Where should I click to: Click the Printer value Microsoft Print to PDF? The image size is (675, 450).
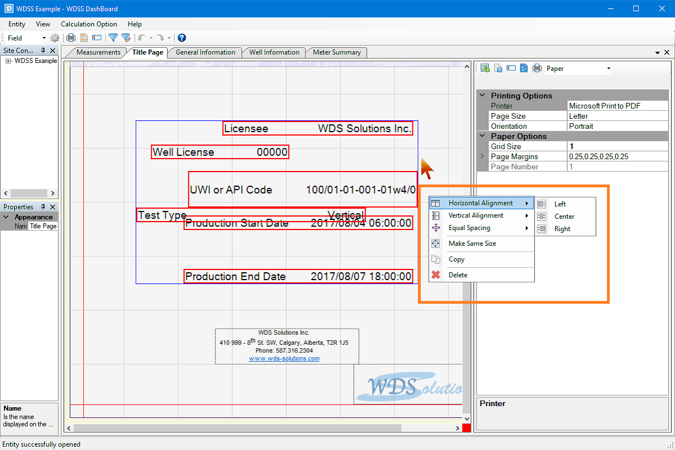tap(618, 106)
